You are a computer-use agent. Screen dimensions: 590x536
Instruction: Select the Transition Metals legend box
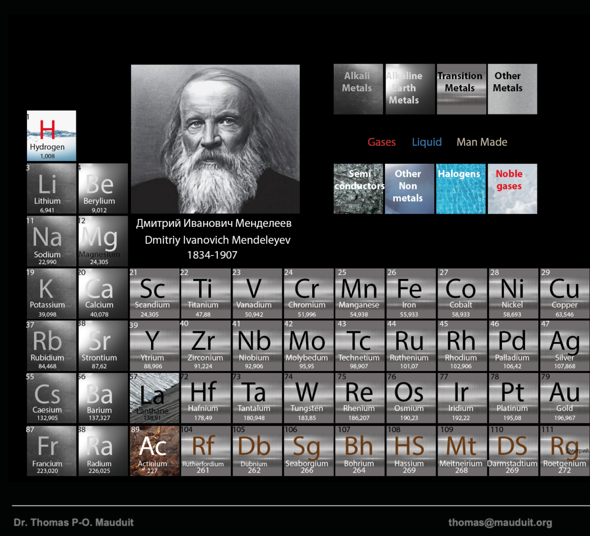(461, 89)
